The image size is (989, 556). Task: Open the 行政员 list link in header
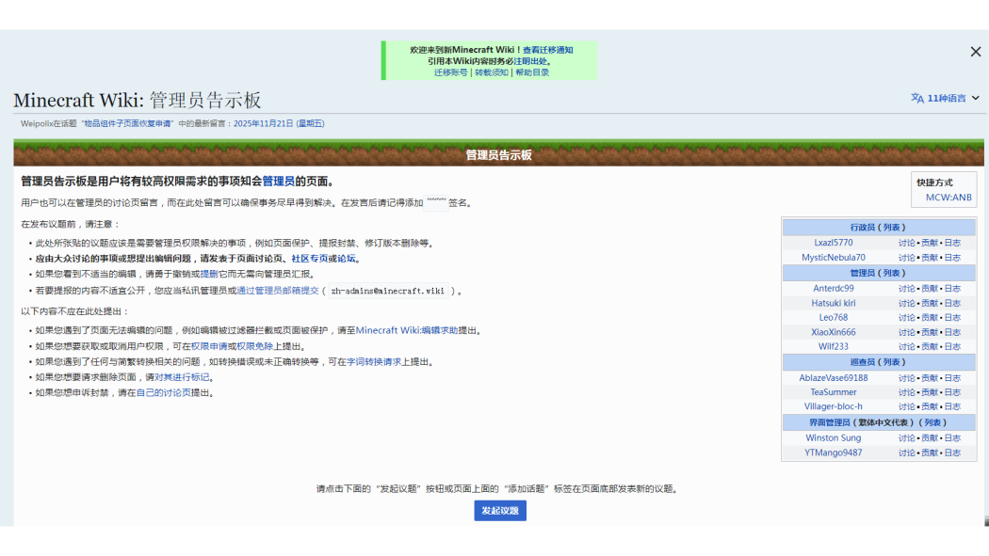(x=891, y=228)
